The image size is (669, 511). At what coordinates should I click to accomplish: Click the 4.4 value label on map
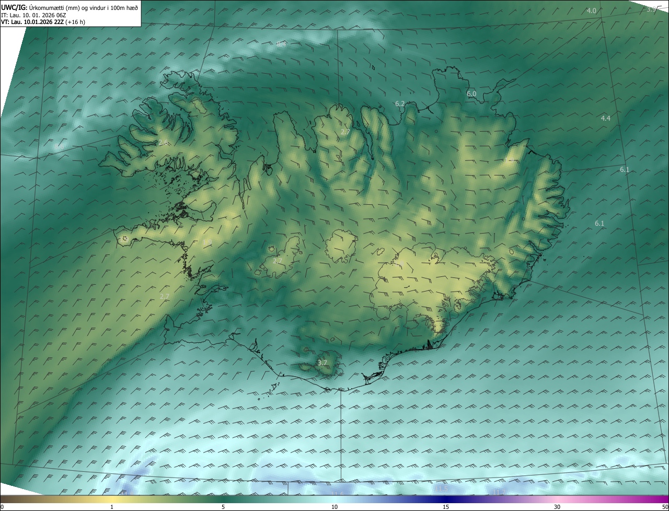point(605,119)
